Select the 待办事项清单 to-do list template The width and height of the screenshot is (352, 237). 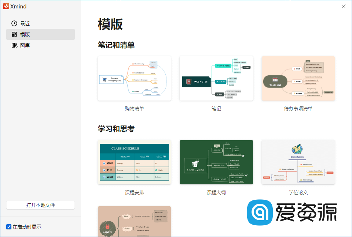[298, 78]
